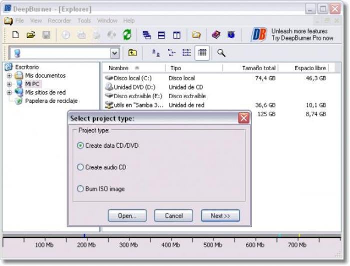The width and height of the screenshot is (350, 266).
Task: Click the New project blank page icon
Action: tap(15, 35)
